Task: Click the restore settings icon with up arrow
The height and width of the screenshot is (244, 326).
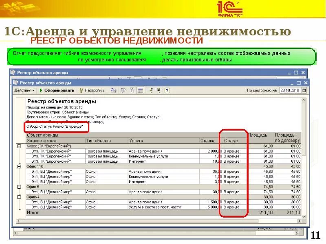Action: (x=151, y=90)
